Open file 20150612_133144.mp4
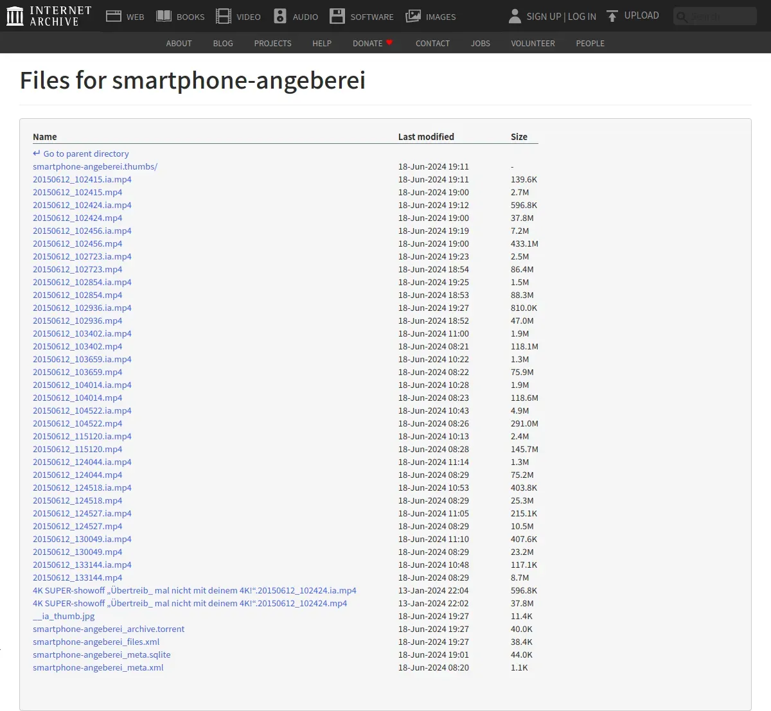This screenshot has width=771, height=711. click(x=77, y=577)
